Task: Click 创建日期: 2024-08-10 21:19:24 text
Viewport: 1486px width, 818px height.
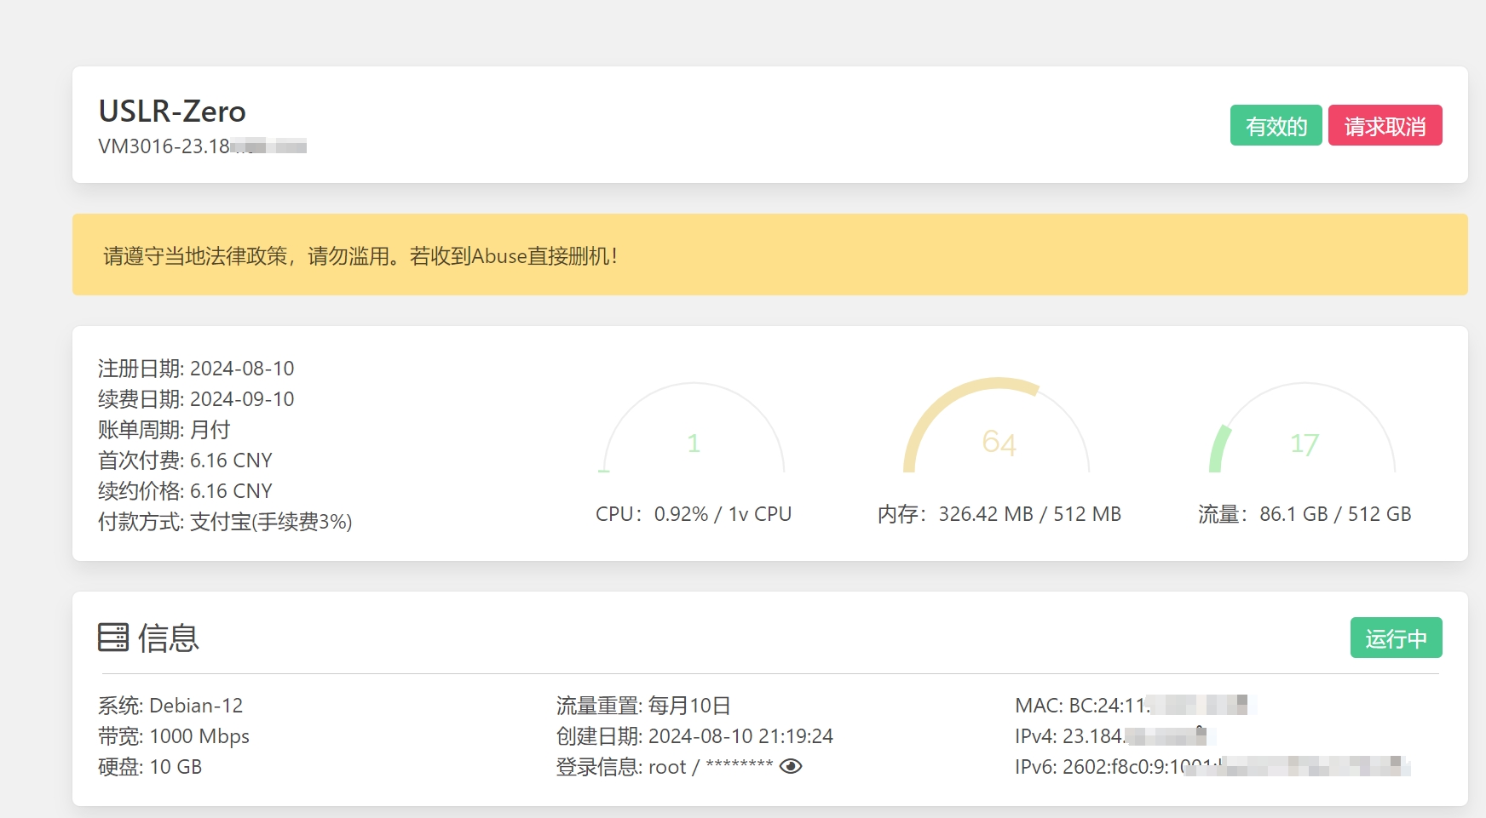Action: (694, 736)
